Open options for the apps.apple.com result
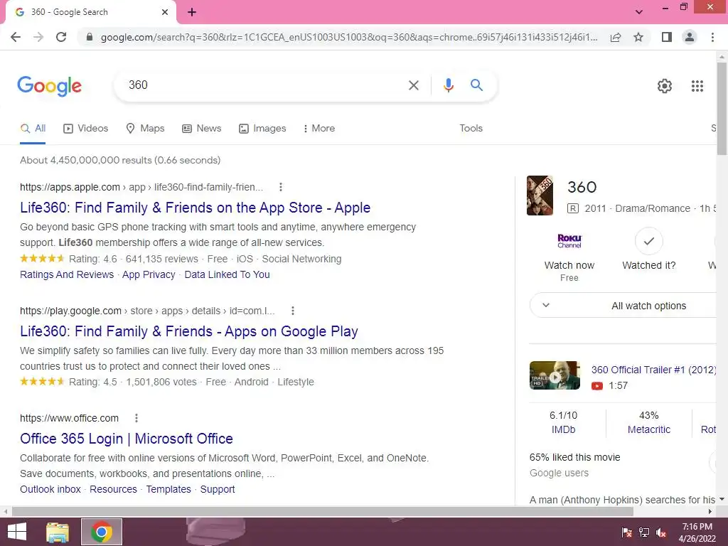 click(280, 187)
